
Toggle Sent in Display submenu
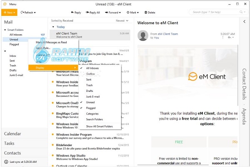pyautogui.click(x=100, y=80)
